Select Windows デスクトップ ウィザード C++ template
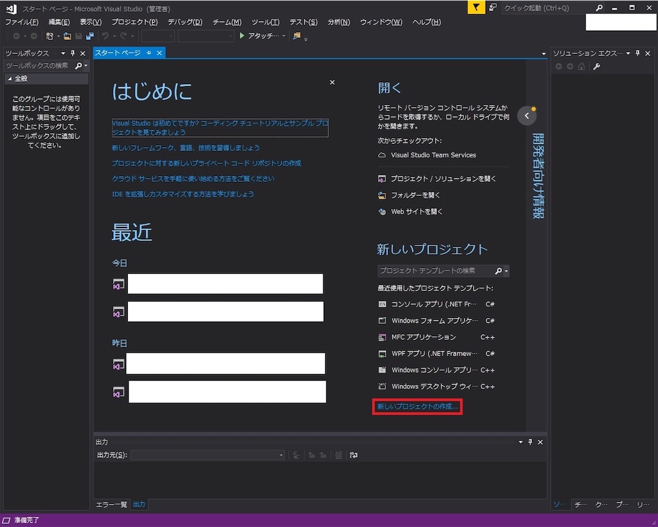658x527 pixels. [436, 386]
